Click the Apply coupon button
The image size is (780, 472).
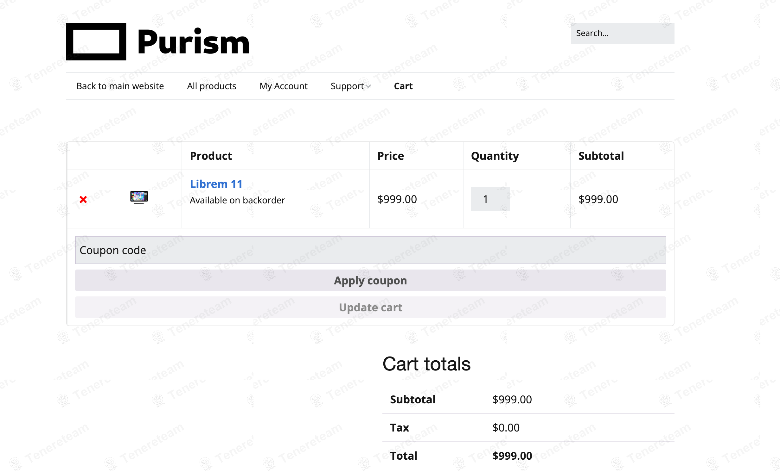pyautogui.click(x=370, y=280)
